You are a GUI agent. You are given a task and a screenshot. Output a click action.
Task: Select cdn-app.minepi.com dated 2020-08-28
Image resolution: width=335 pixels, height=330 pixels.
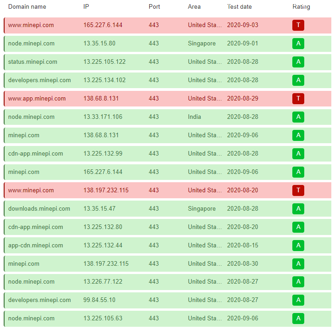click(x=36, y=154)
